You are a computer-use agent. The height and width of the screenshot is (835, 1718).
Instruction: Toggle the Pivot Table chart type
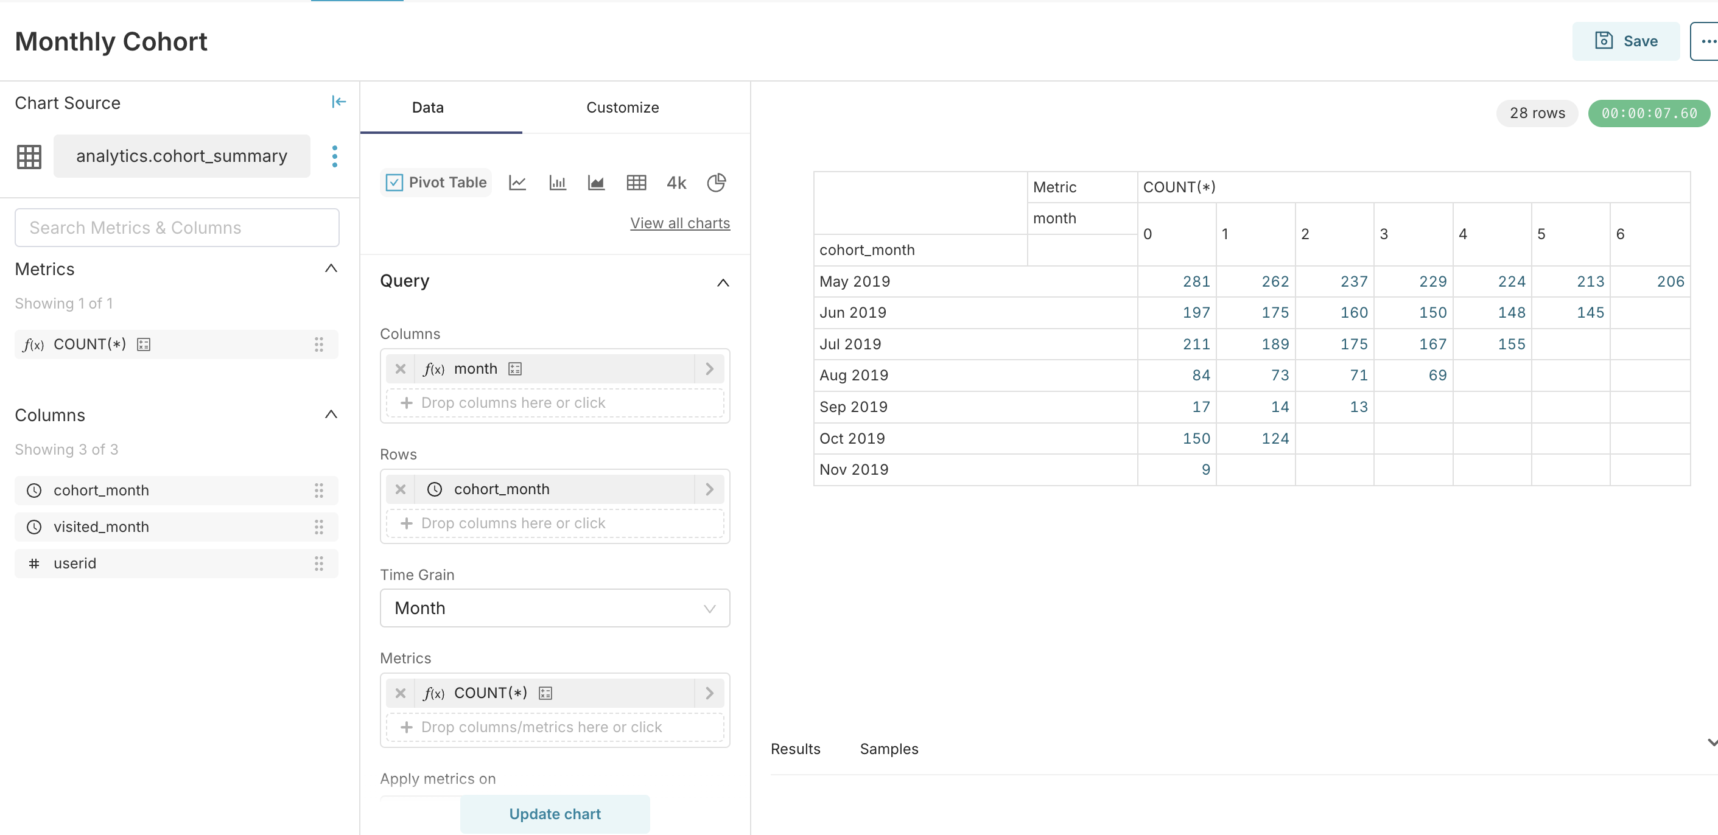436,183
